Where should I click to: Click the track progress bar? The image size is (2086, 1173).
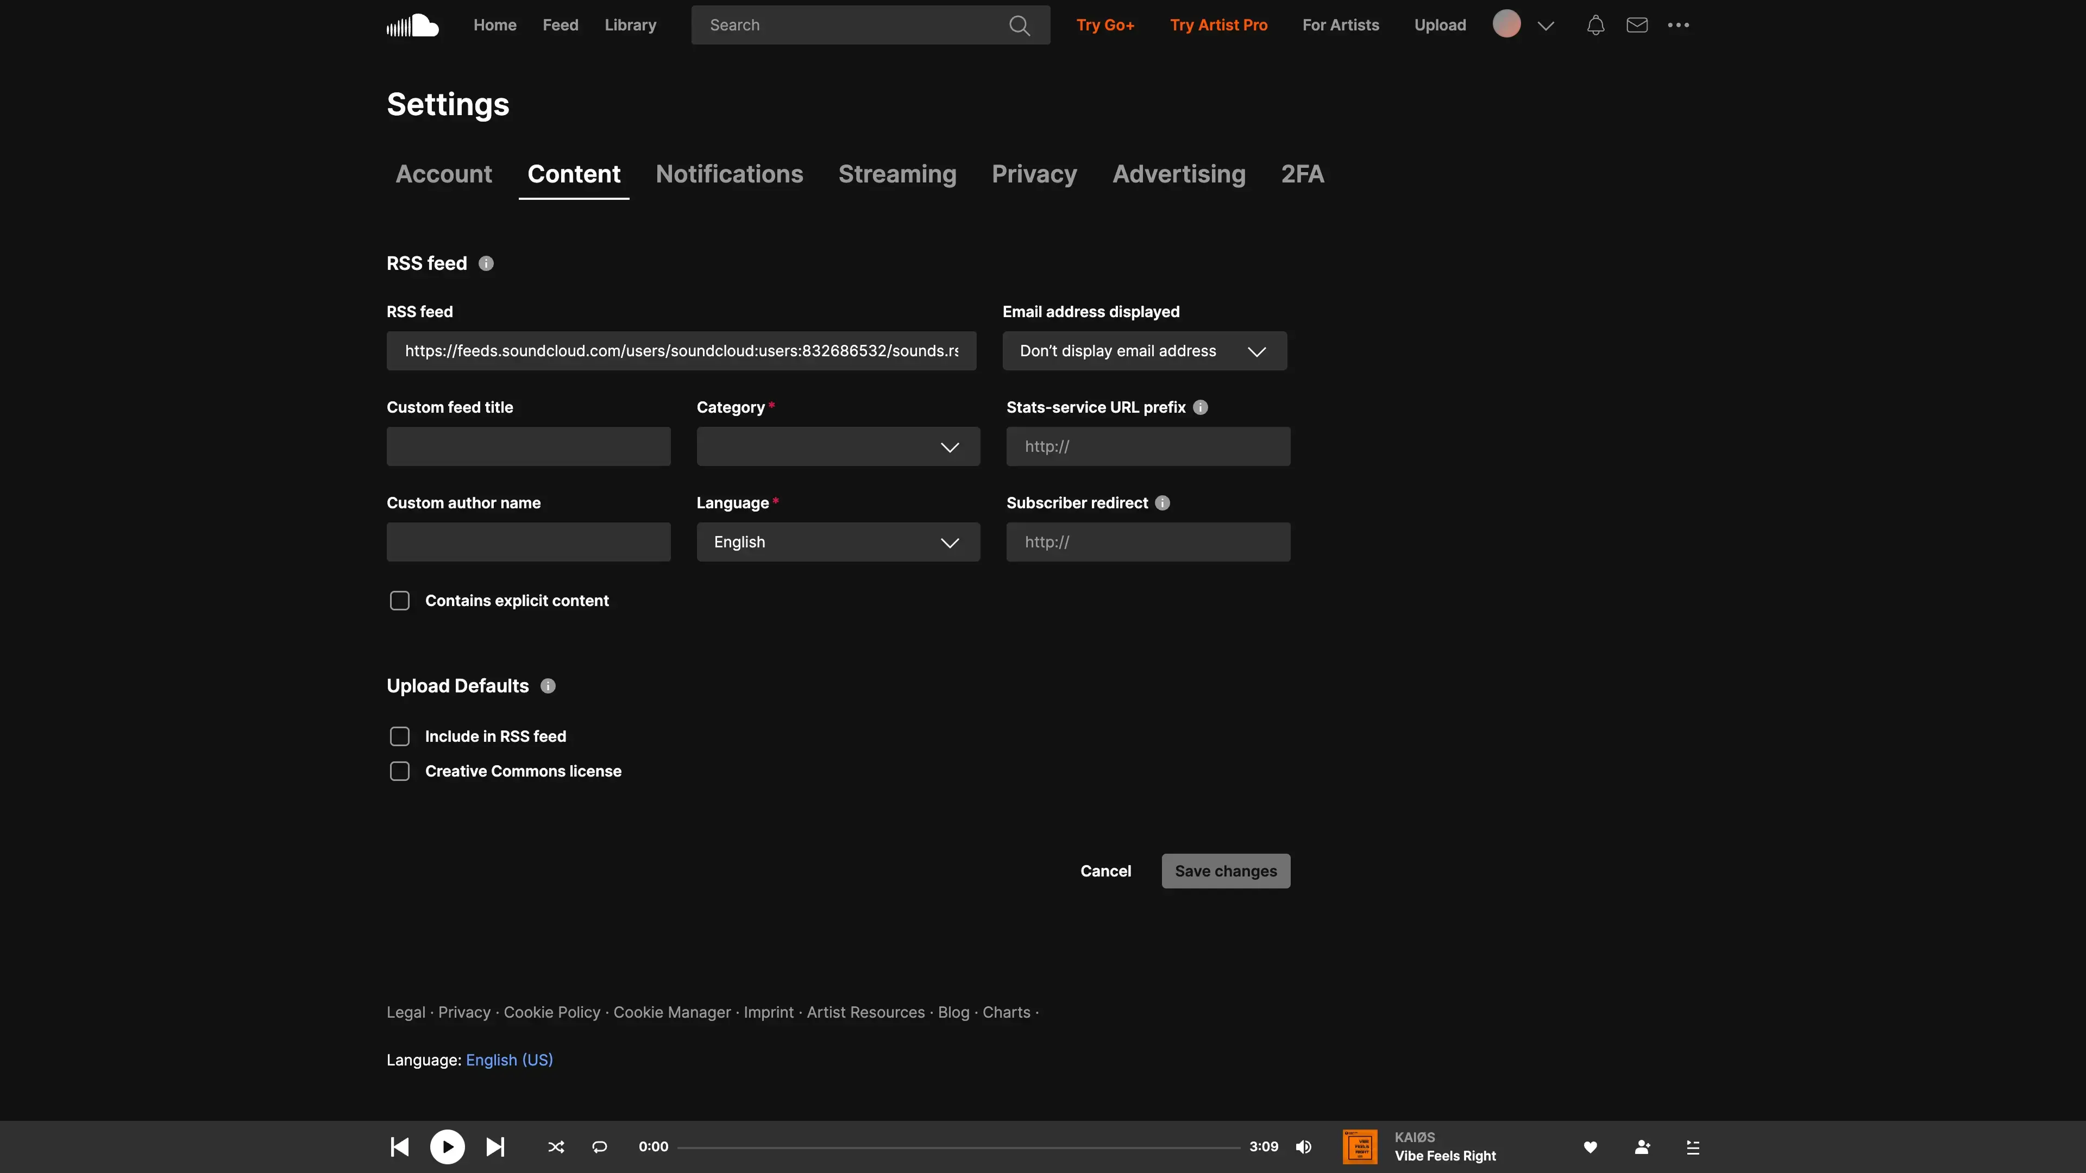pos(958,1147)
